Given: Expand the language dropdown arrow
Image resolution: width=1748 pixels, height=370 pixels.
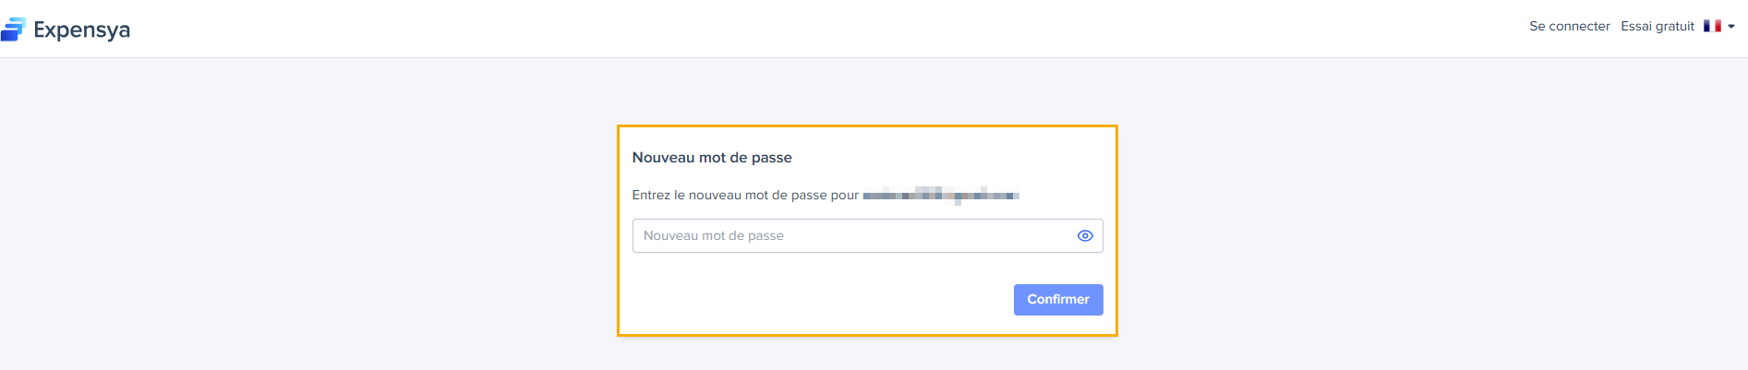Looking at the screenshot, I should point(1731,26).
